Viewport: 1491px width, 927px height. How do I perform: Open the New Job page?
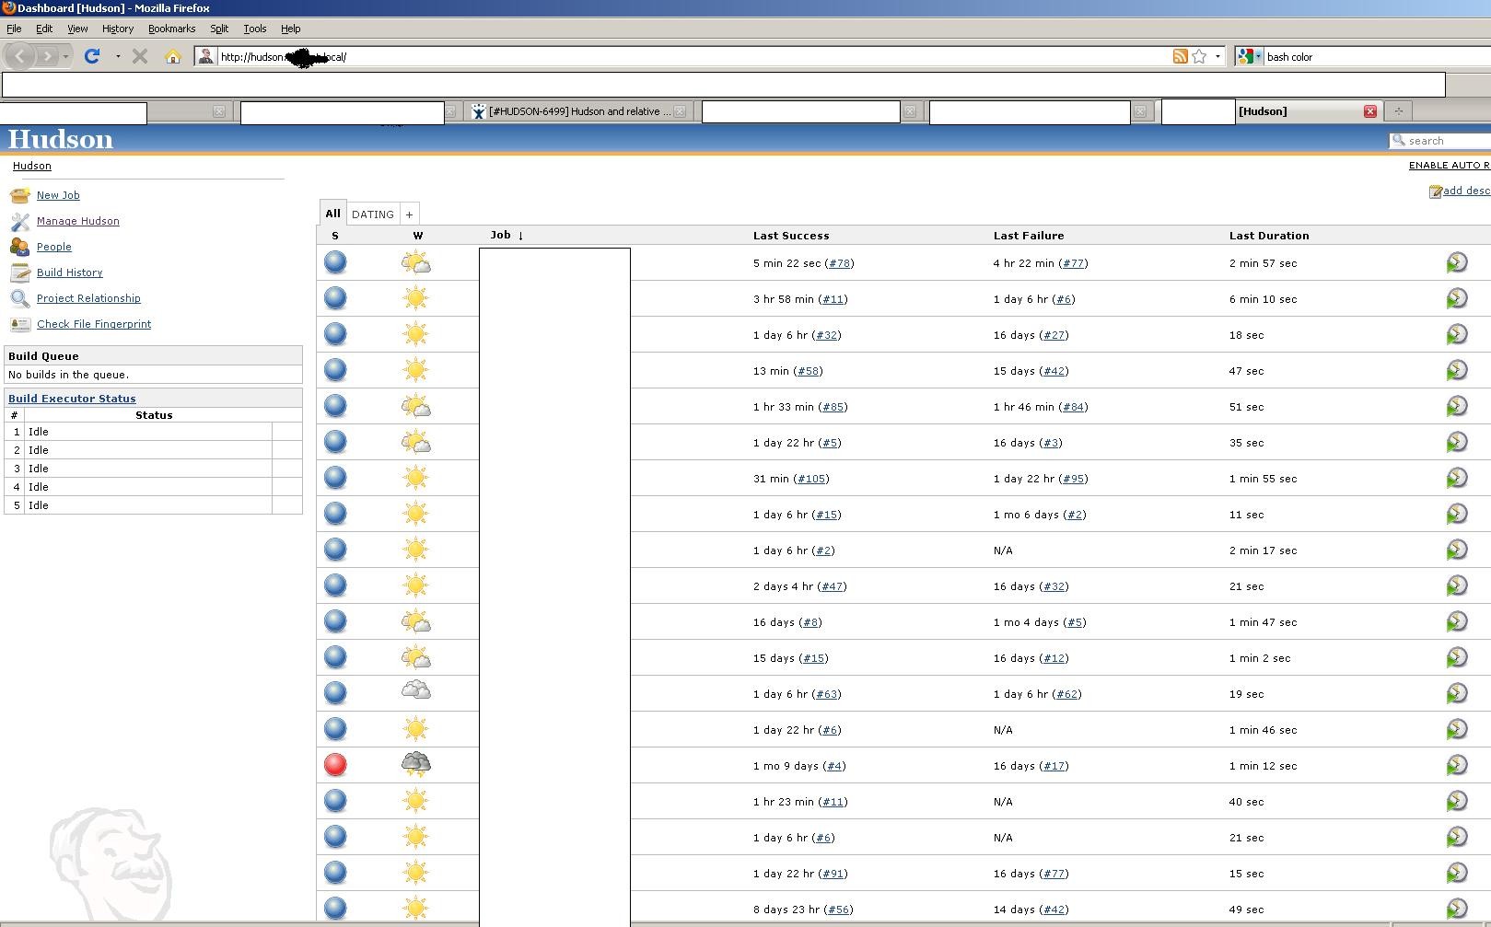click(x=58, y=195)
